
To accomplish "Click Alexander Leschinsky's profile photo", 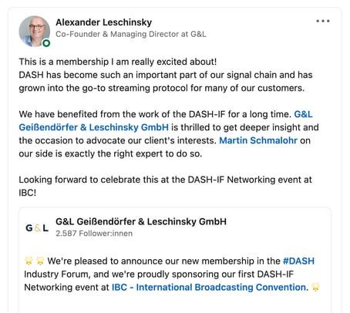I will tap(35, 32).
